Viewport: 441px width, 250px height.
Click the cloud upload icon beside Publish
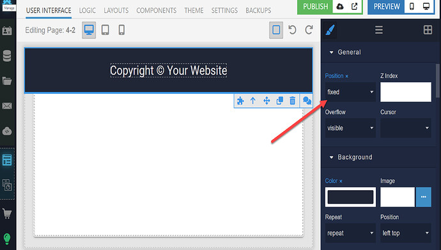[340, 6]
